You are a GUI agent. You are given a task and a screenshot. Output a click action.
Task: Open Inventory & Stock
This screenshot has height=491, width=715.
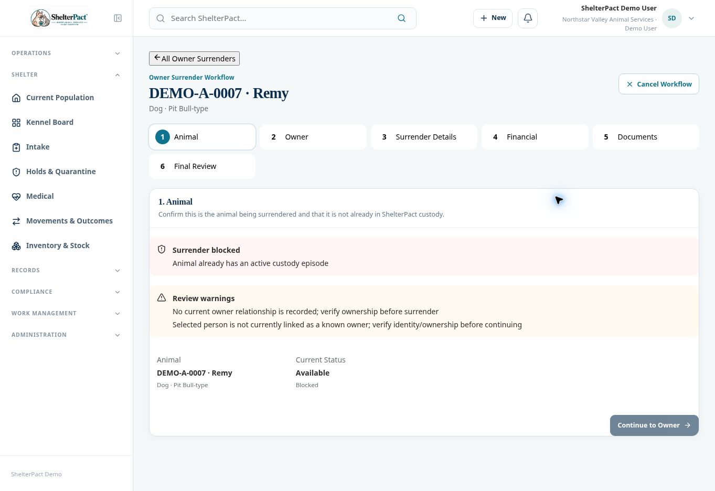(66, 245)
